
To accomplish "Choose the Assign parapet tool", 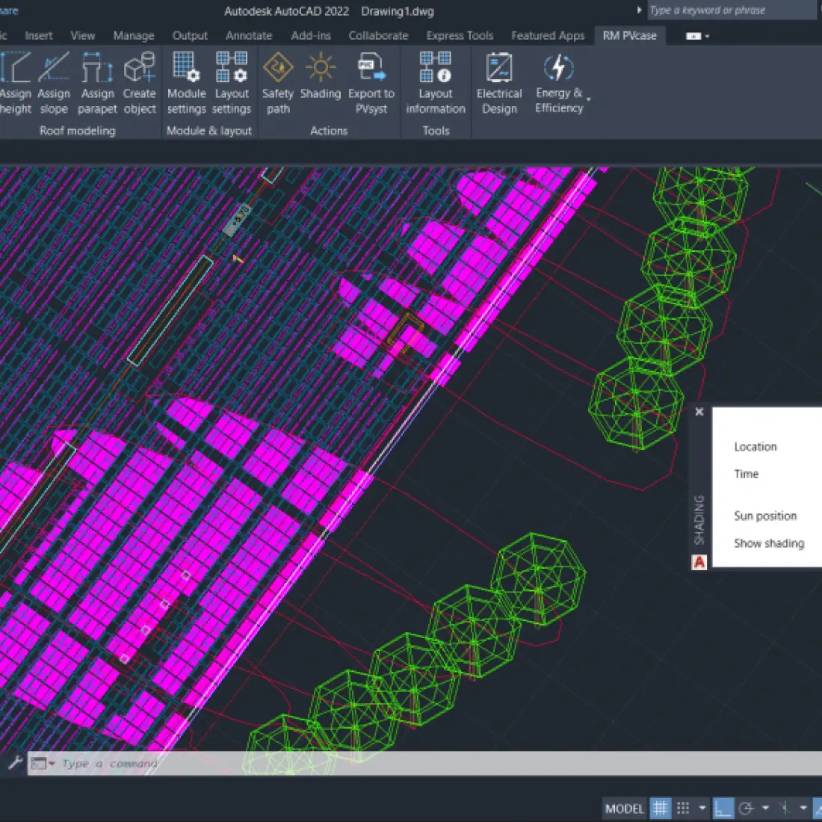I will pos(97,83).
